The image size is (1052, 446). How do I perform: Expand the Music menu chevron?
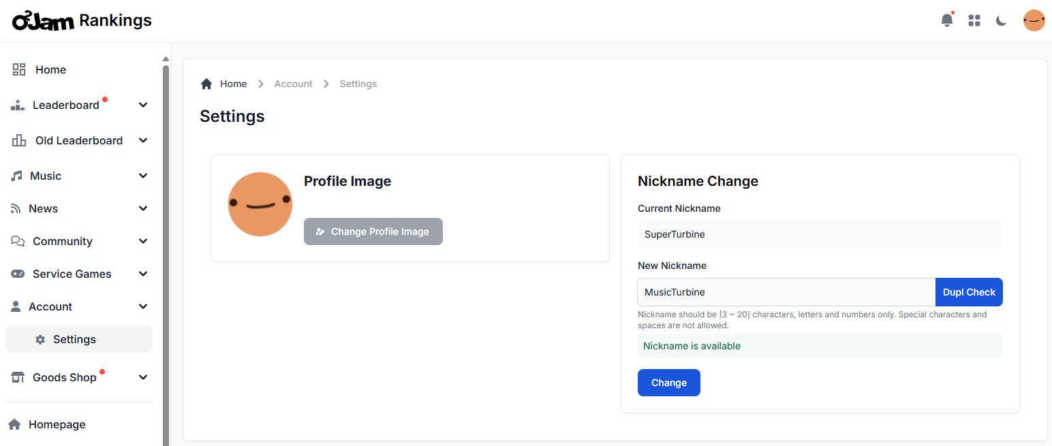[143, 176]
